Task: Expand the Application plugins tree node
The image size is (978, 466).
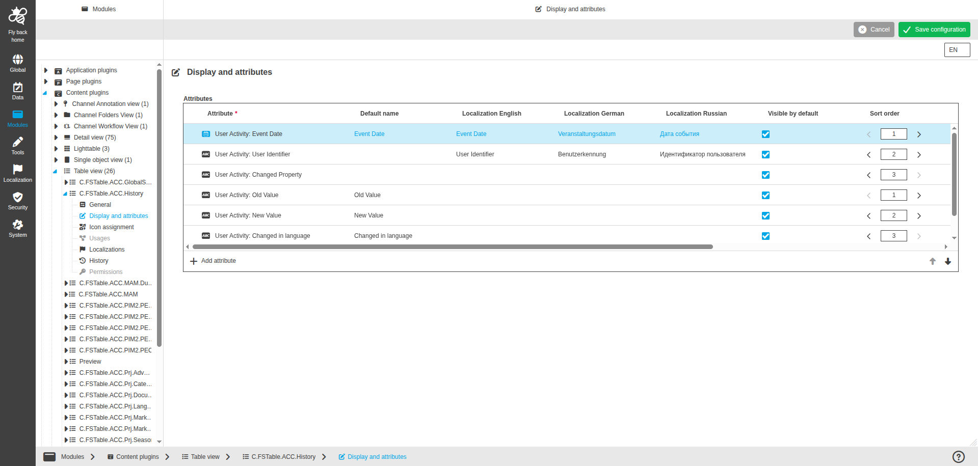Action: pos(45,70)
